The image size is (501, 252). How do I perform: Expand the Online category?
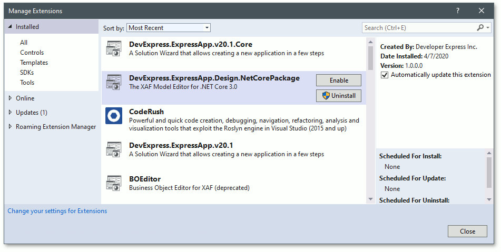tap(10, 98)
